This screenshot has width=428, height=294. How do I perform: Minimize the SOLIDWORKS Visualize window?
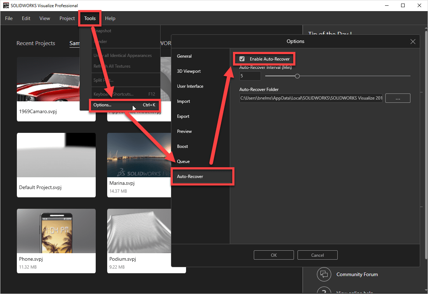coord(386,5)
